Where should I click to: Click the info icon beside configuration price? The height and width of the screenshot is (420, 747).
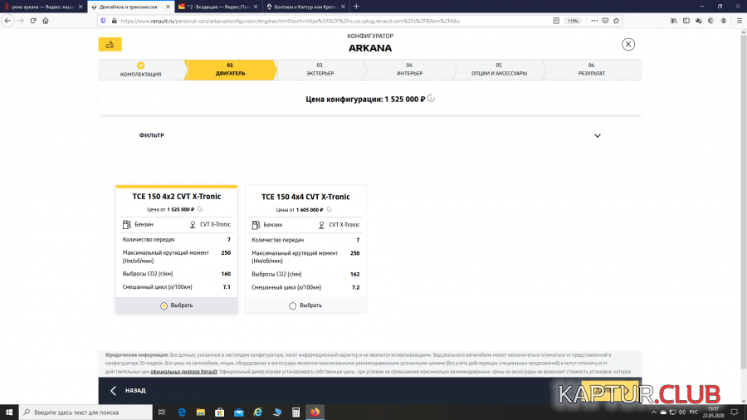pyautogui.click(x=432, y=98)
